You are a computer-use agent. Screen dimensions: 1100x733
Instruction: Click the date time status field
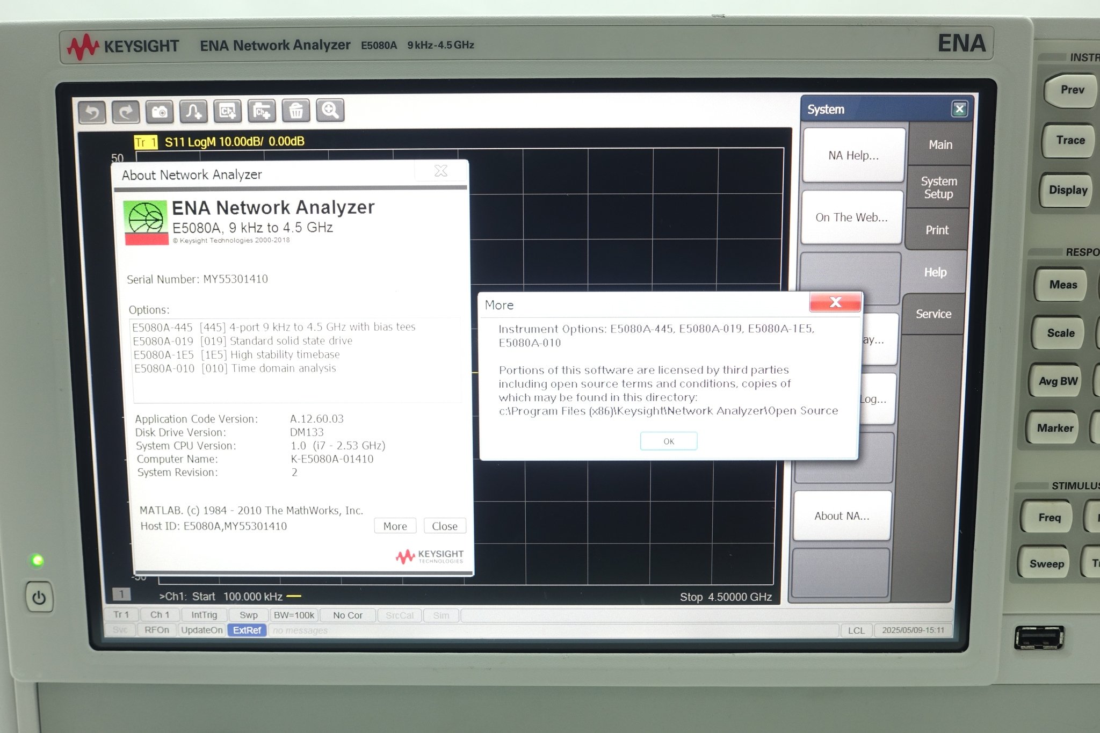[x=913, y=630]
